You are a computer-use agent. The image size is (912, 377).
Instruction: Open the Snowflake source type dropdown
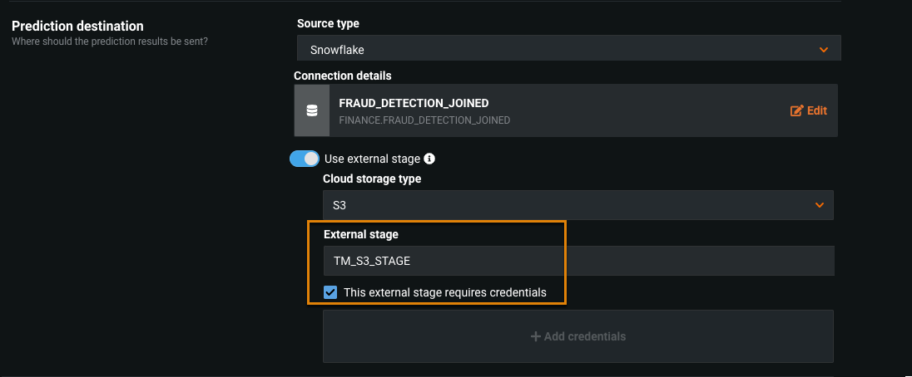tap(568, 50)
